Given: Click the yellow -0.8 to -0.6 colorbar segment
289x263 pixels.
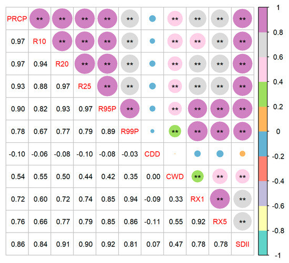Looking at the screenshot, I should (x=263, y=218).
